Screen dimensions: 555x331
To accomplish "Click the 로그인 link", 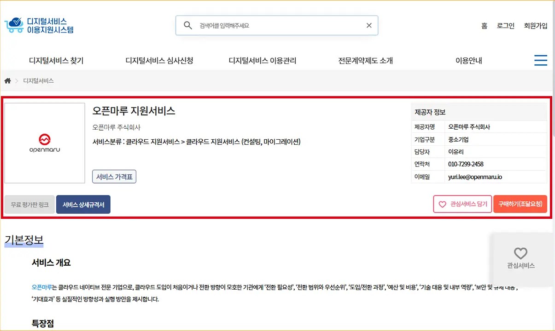I will [505, 26].
